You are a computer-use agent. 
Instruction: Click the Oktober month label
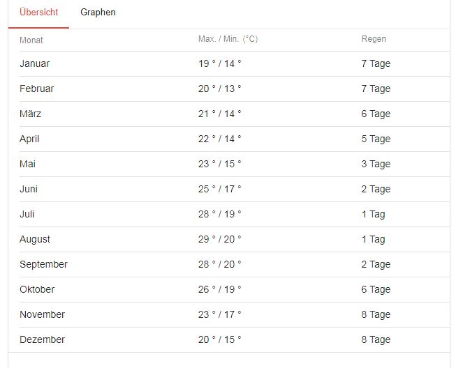[37, 289]
